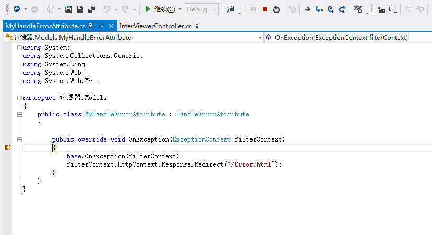
Task: Click the box icon with upward arrow
Action: (x=381, y=9)
